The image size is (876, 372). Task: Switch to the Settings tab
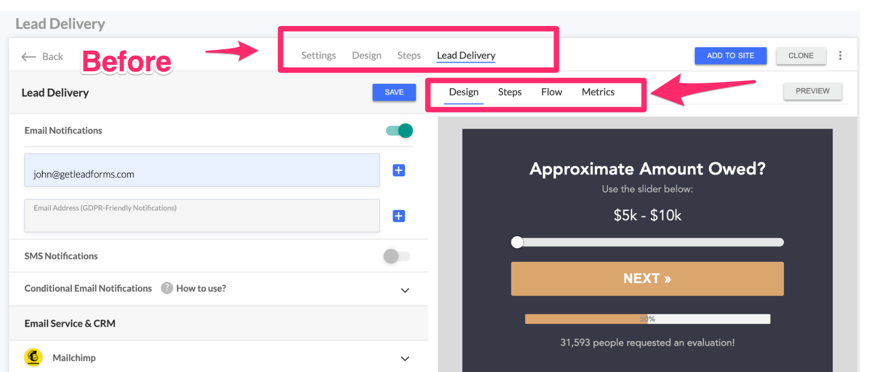coord(318,56)
